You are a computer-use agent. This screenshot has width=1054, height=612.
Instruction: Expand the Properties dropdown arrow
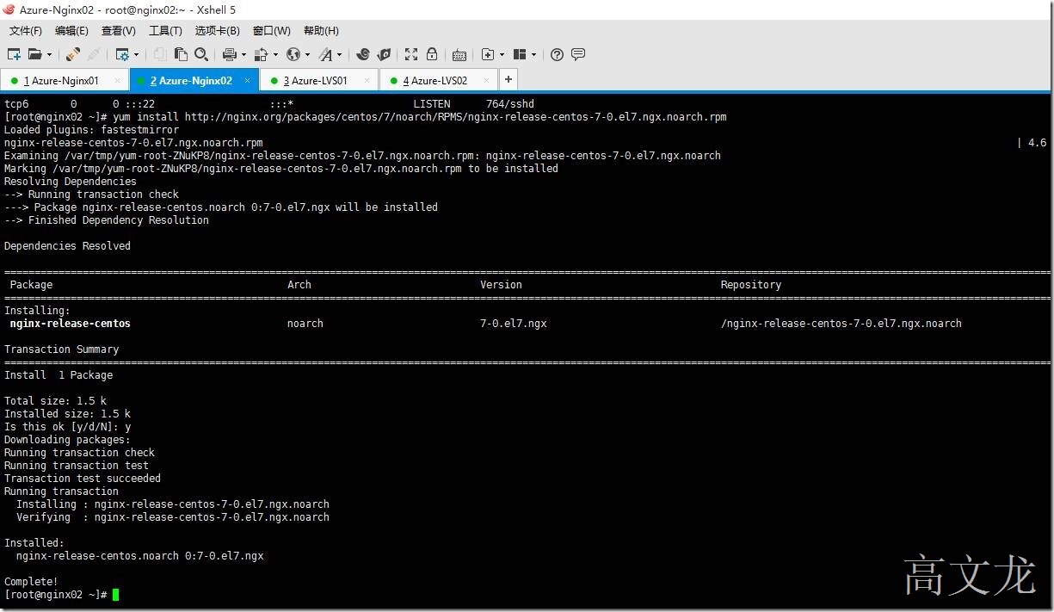click(x=136, y=54)
